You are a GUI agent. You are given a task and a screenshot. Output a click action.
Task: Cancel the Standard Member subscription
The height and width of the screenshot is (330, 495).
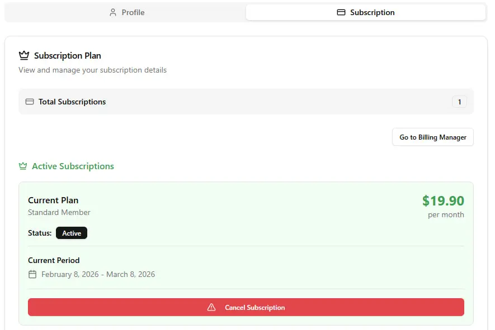[x=246, y=307]
